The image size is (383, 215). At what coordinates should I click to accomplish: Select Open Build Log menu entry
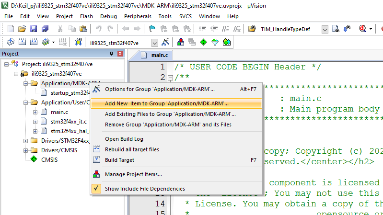(x=176, y=139)
